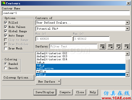Click the Min value field
Image resolution: width=132 pixels, height=100 pixels.
[54, 39]
